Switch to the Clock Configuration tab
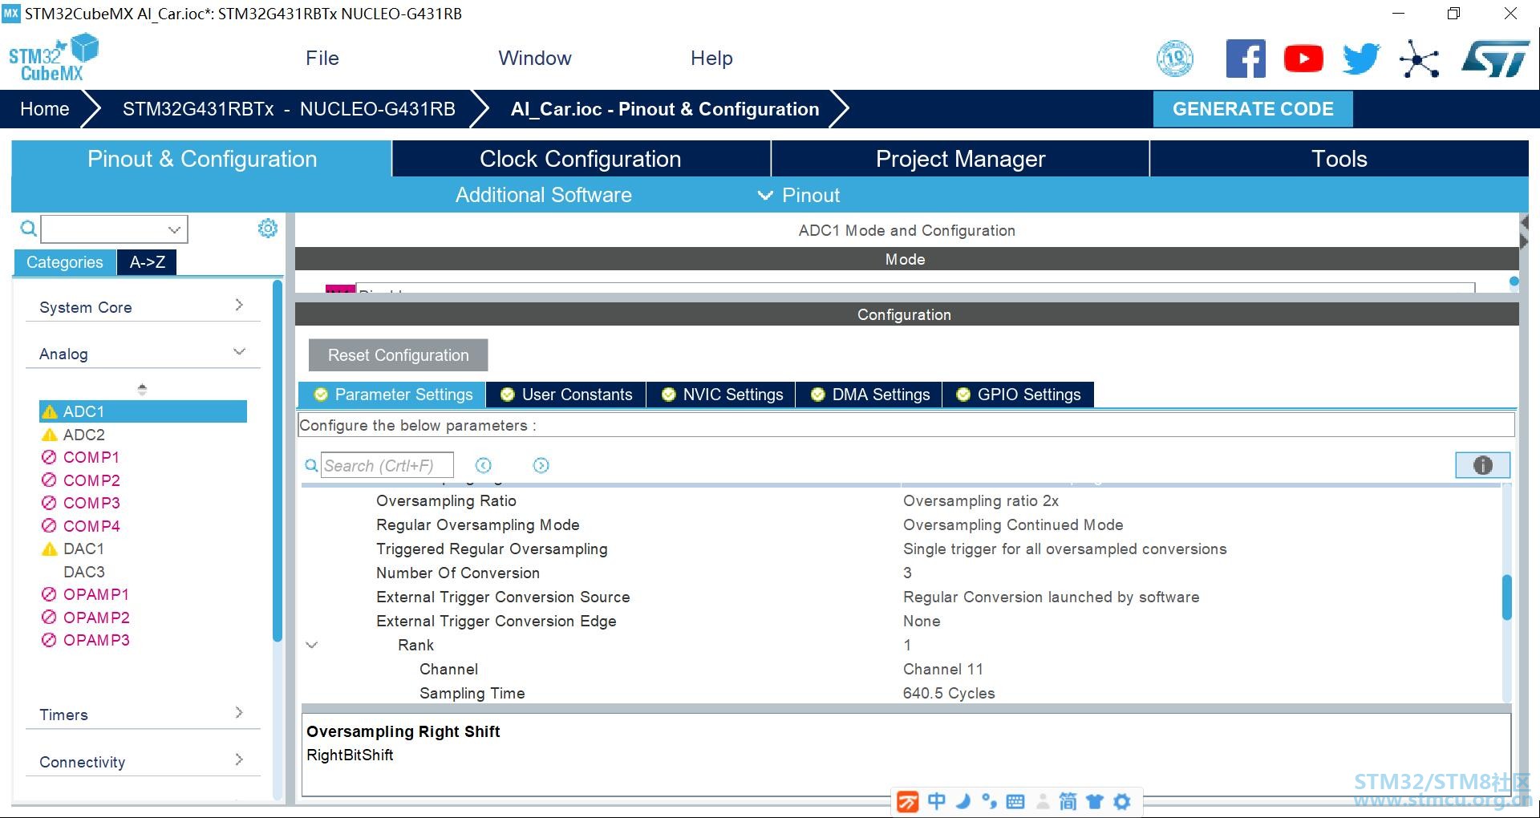1540x818 pixels. [x=581, y=159]
